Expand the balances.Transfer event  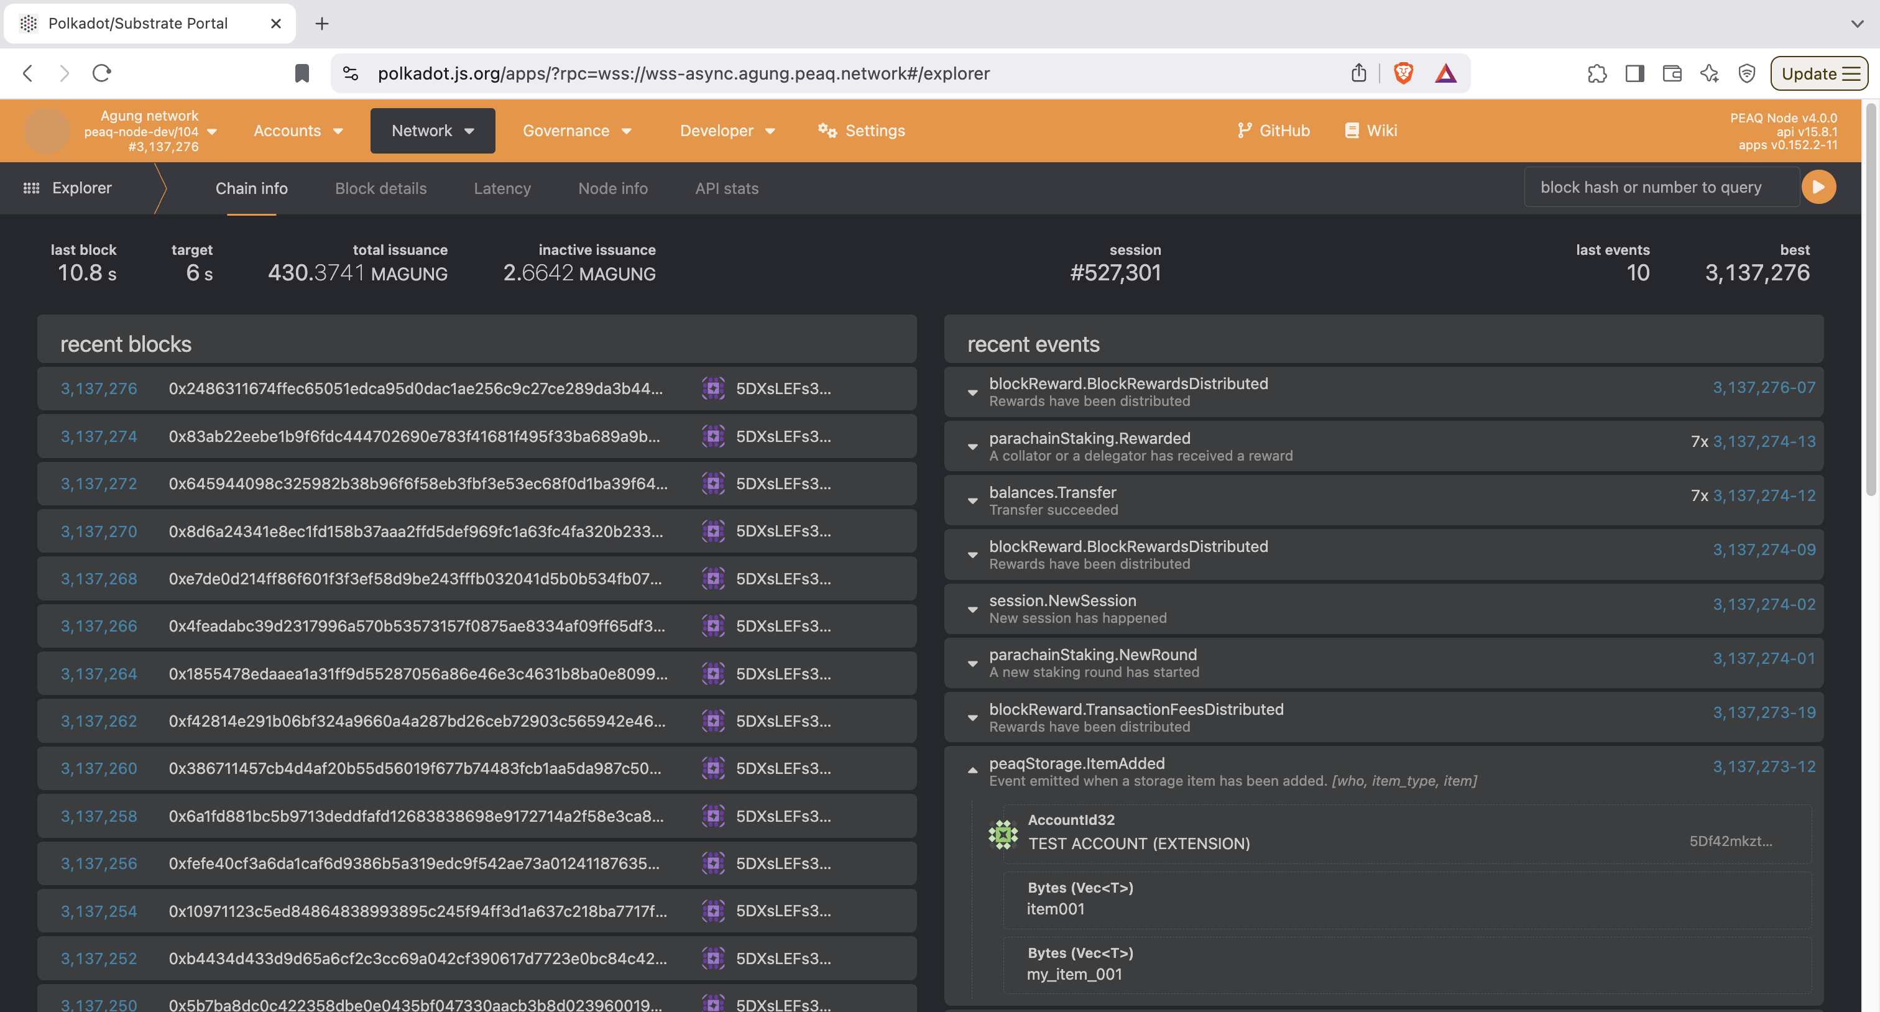(x=972, y=500)
